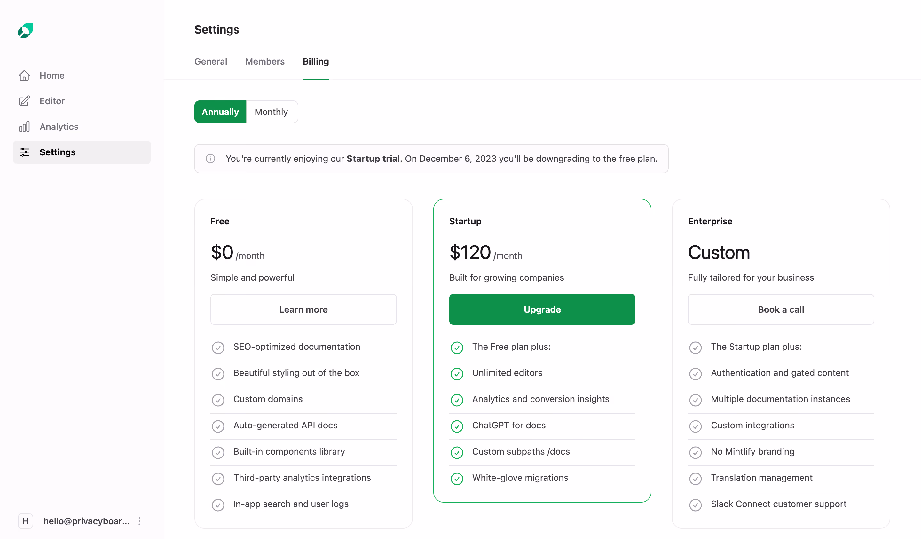Click Learn more on Free plan
The height and width of the screenshot is (539, 921).
[x=303, y=309]
